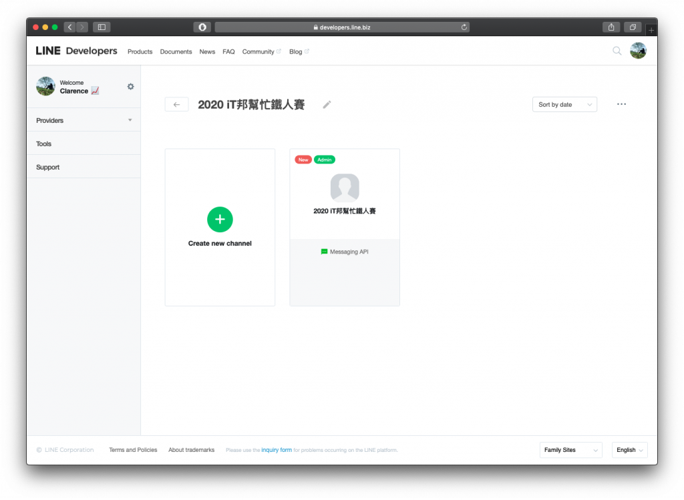Click the default channel avatar placeholder
The width and height of the screenshot is (684, 500).
tap(345, 188)
